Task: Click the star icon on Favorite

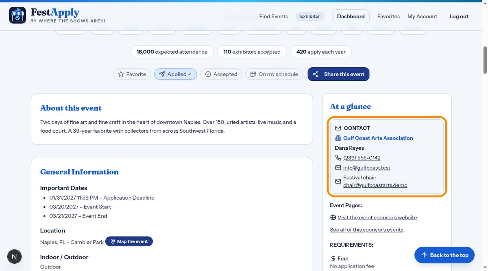Action: pyautogui.click(x=121, y=74)
